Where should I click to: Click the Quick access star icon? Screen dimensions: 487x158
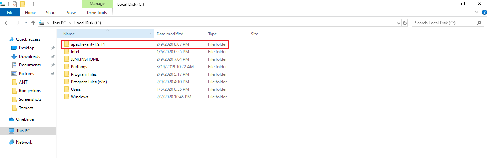tap(12, 39)
